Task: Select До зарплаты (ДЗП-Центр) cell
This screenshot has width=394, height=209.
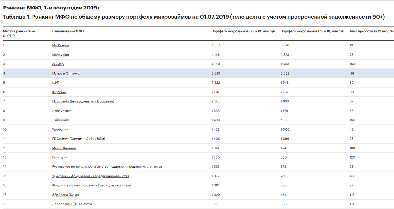Action: [x=72, y=204]
